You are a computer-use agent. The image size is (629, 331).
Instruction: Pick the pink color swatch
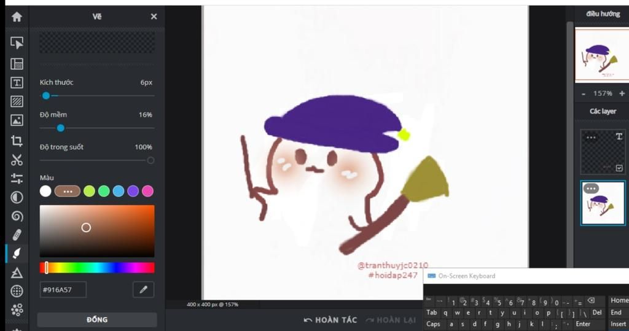coord(147,191)
